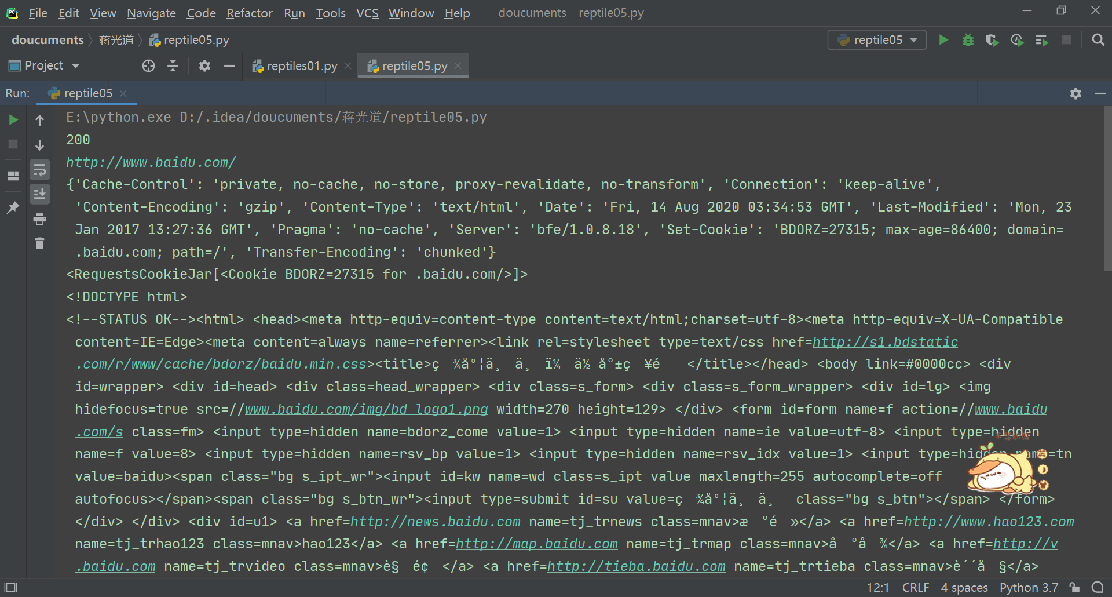Screen dimensions: 1112x597
Task: Open Search Everywhere magnifier
Action: pos(1098,40)
